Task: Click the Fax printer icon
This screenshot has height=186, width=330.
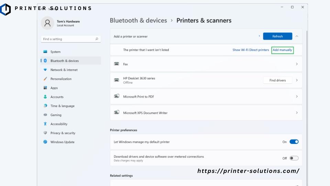Action: click(x=117, y=64)
